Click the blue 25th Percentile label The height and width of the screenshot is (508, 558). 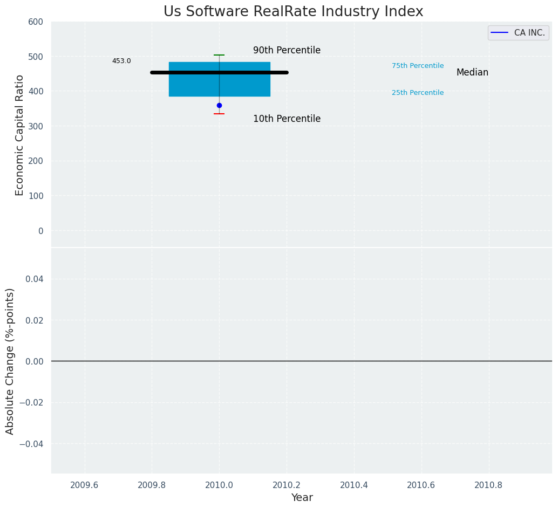click(418, 93)
